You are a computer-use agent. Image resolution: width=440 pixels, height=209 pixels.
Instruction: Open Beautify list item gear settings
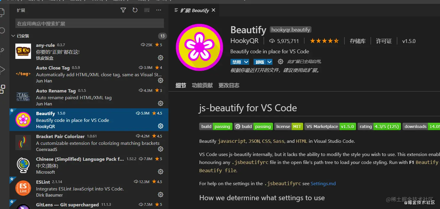coord(160,126)
